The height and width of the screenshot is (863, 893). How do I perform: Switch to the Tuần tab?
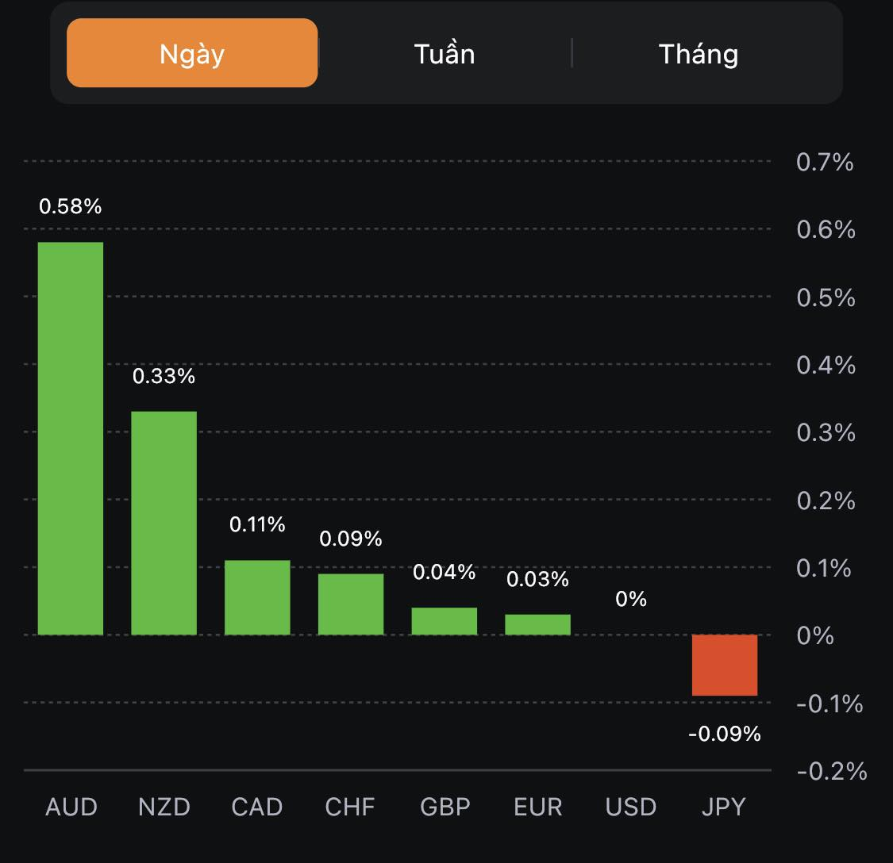pos(445,54)
